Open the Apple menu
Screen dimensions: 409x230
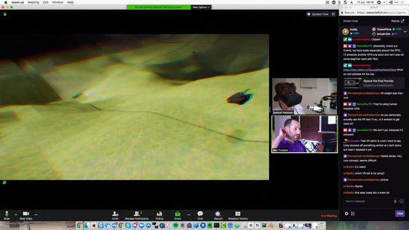6,3
